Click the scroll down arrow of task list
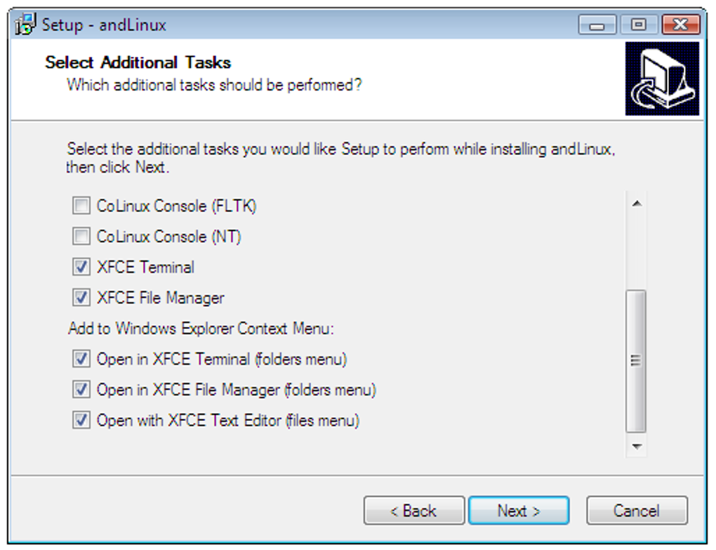Image resolution: width=716 pixels, height=550 pixels. pos(636,445)
